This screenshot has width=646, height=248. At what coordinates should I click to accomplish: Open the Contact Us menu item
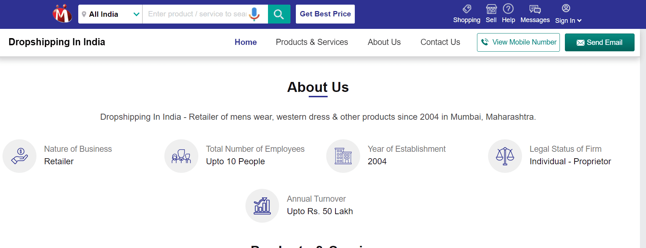pos(440,42)
